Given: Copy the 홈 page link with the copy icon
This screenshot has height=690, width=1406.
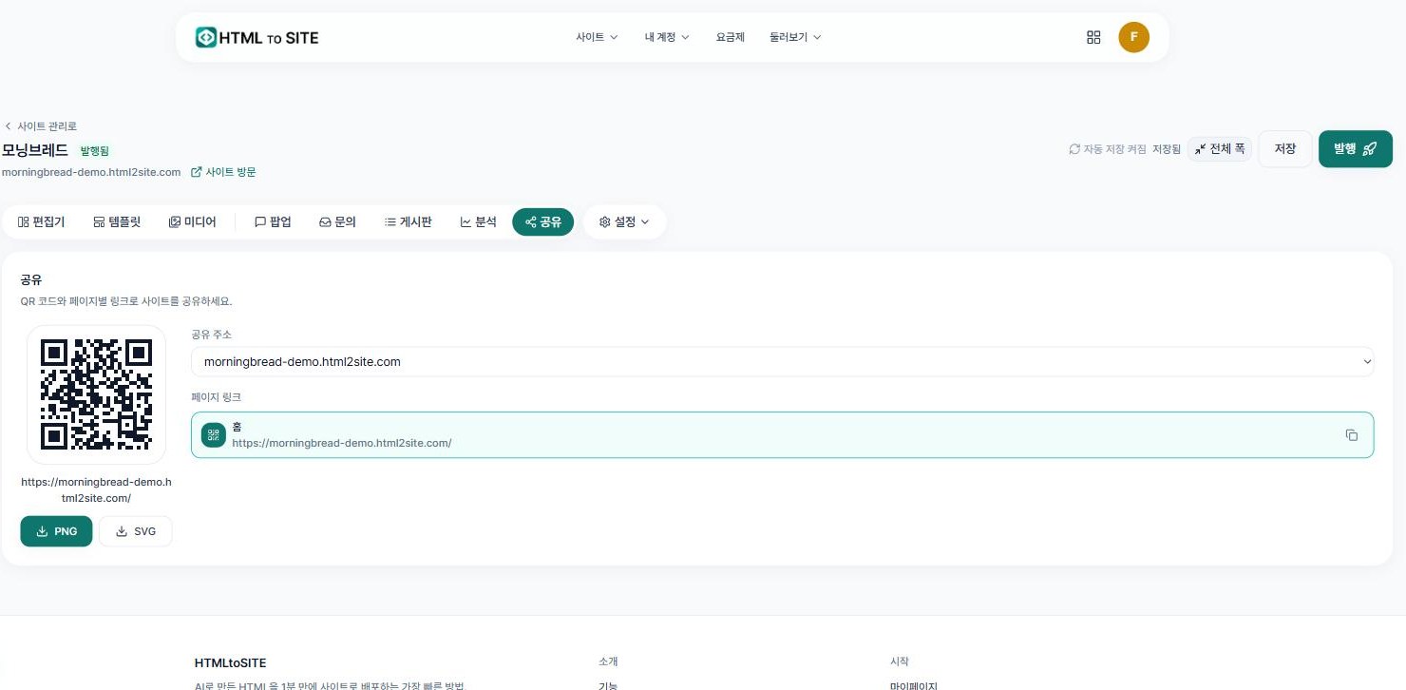Looking at the screenshot, I should click(x=1352, y=435).
